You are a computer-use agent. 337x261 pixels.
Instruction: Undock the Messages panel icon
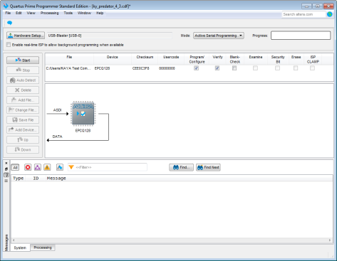pos(6,169)
